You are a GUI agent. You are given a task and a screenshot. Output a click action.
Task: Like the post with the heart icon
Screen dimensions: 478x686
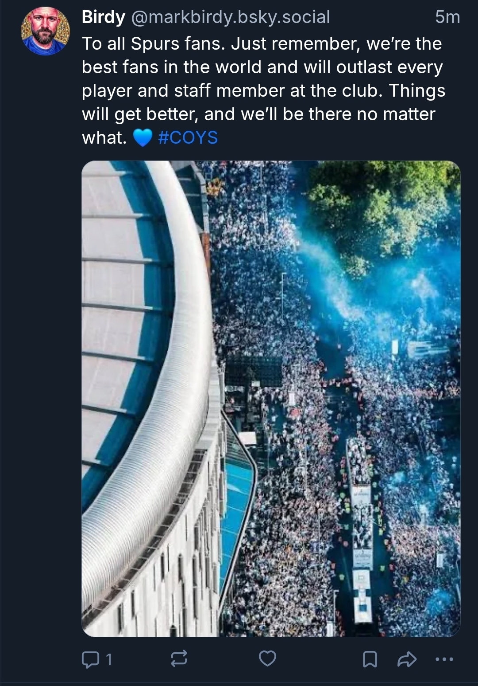pos(267,659)
